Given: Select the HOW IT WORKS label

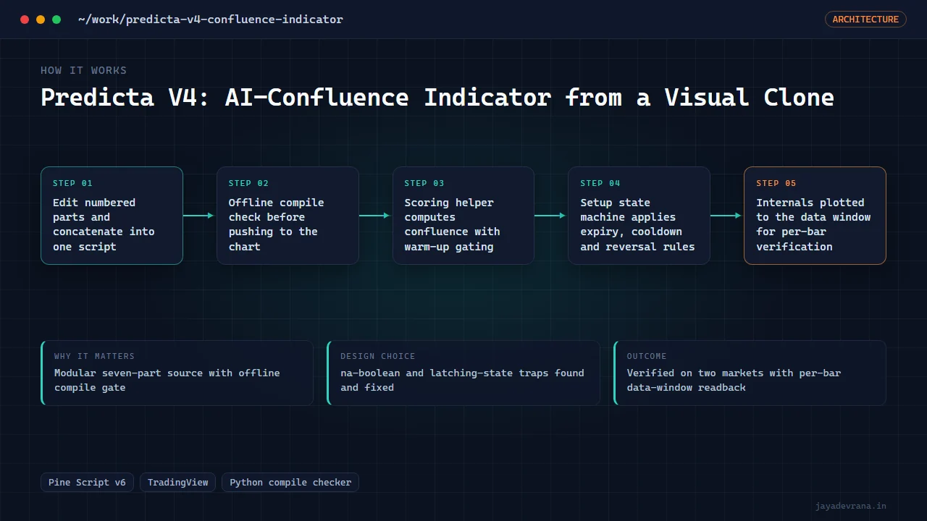Looking at the screenshot, I should 83,70.
